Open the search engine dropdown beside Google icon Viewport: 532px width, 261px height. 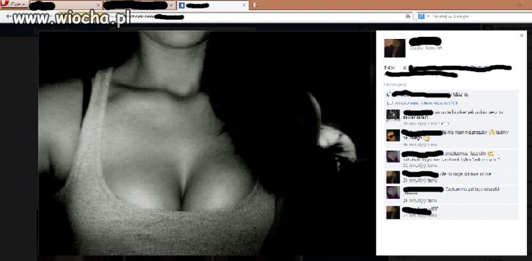[x=428, y=16]
